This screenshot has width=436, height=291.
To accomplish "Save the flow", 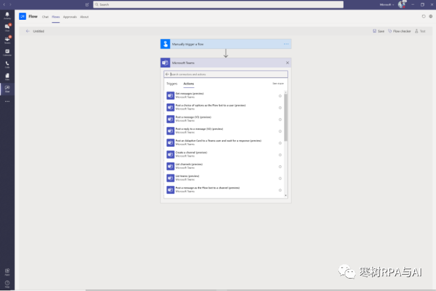I will [x=378, y=31].
